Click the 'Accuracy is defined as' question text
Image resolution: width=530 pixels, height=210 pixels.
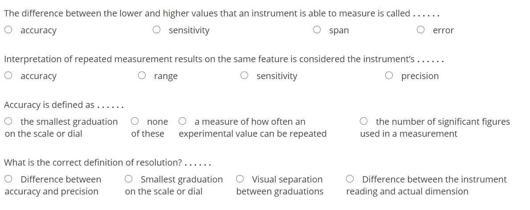(49, 105)
